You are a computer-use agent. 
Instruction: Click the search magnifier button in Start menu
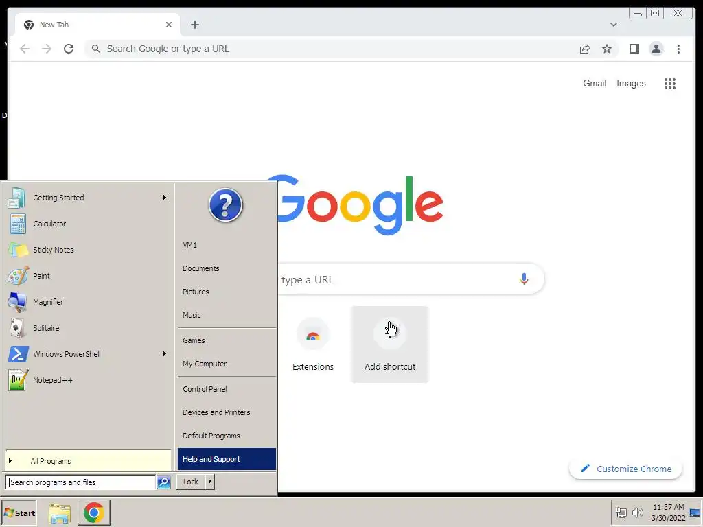pyautogui.click(x=163, y=482)
